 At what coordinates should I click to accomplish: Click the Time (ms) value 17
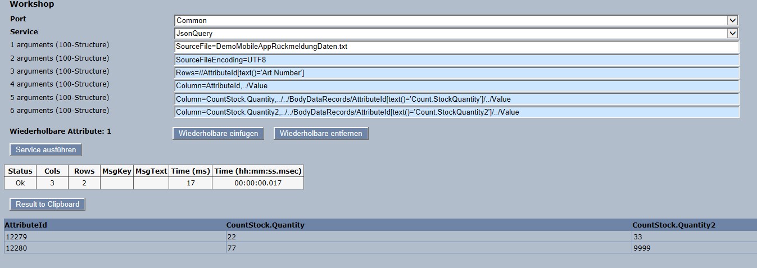[x=191, y=183]
